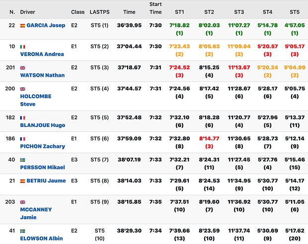Open VERONA Andrea driver link
The height and width of the screenshot is (244, 308).
pos(42,54)
